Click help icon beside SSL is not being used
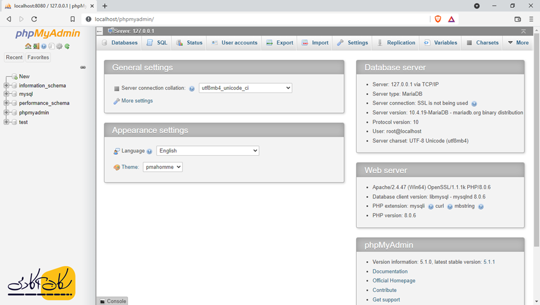Image resolution: width=540 pixels, height=305 pixels. (474, 104)
